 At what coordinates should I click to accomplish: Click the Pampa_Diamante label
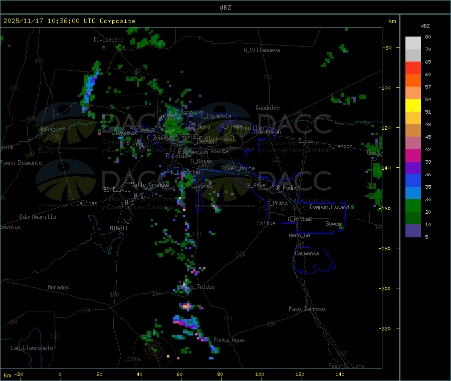tap(21, 163)
